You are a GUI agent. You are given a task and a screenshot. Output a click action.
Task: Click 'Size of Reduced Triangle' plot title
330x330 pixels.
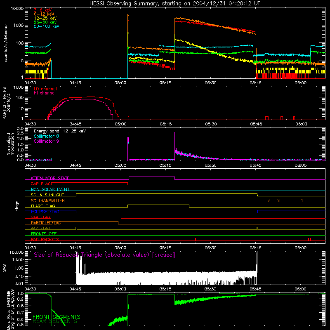104,255
